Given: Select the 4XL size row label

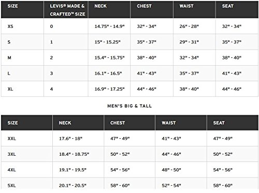Looking at the screenshot, I should tap(11, 170).
